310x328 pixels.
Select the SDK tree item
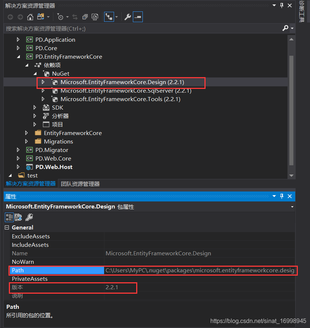[x=58, y=107]
